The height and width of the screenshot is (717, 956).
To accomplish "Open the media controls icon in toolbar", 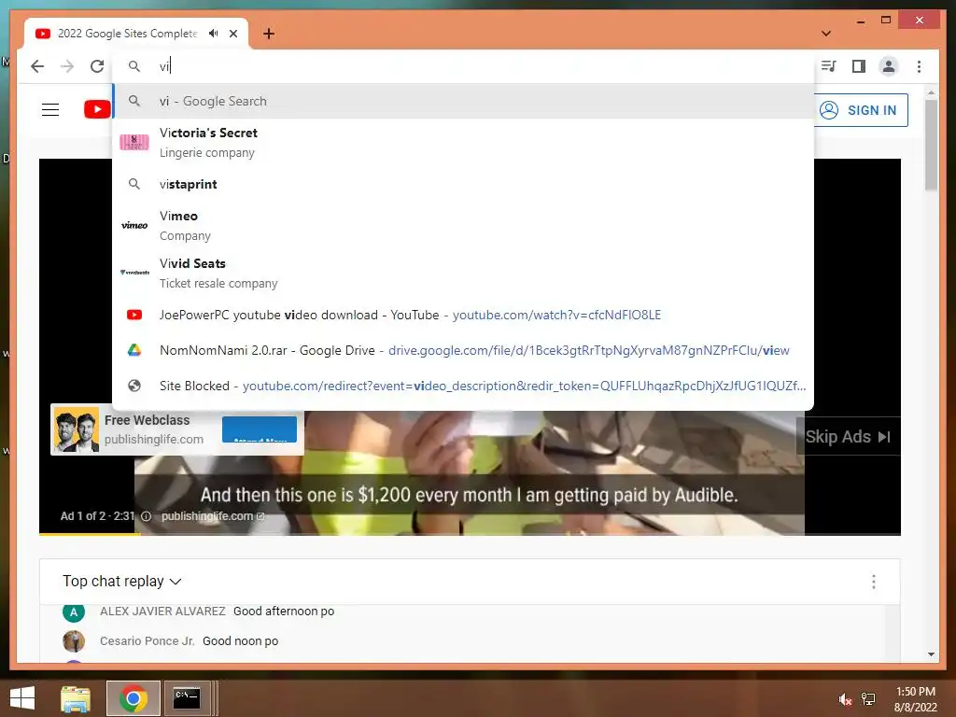I will 829,66.
